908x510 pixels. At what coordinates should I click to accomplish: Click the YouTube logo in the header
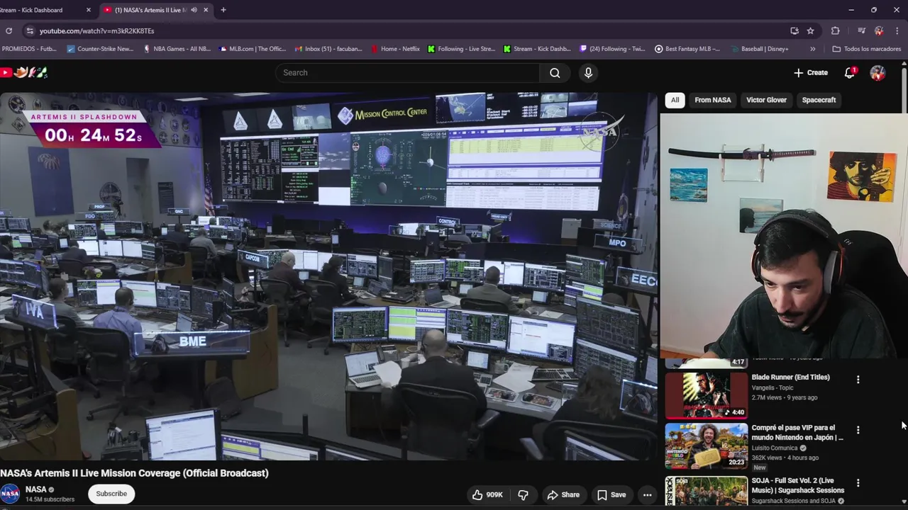pyautogui.click(x=24, y=72)
